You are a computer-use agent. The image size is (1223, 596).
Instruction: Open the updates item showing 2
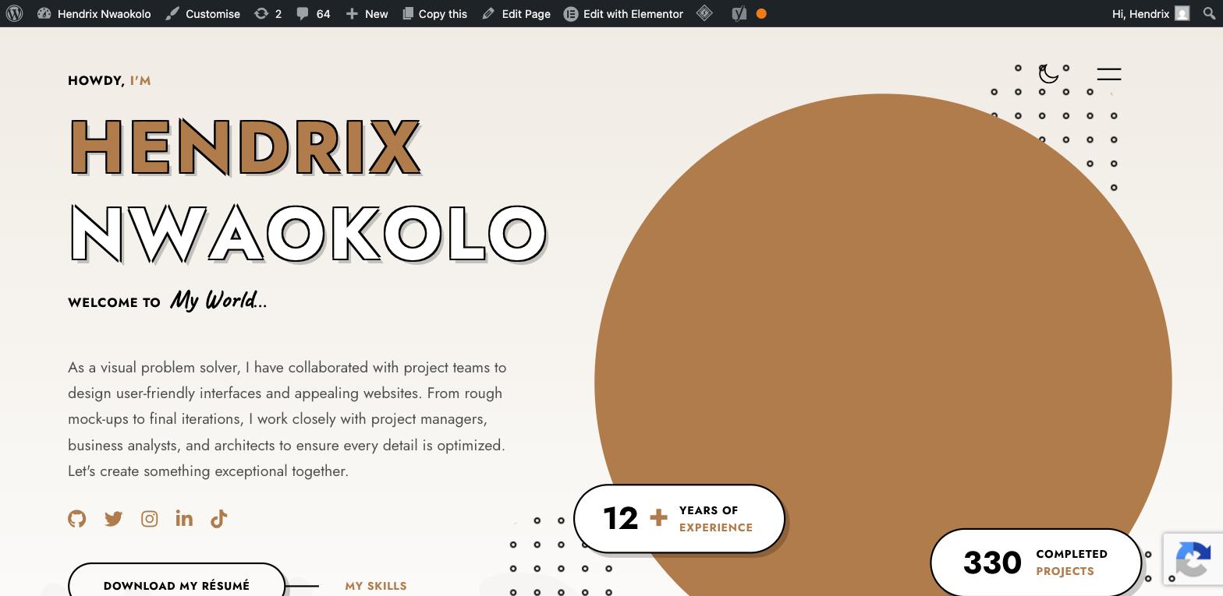pos(268,13)
